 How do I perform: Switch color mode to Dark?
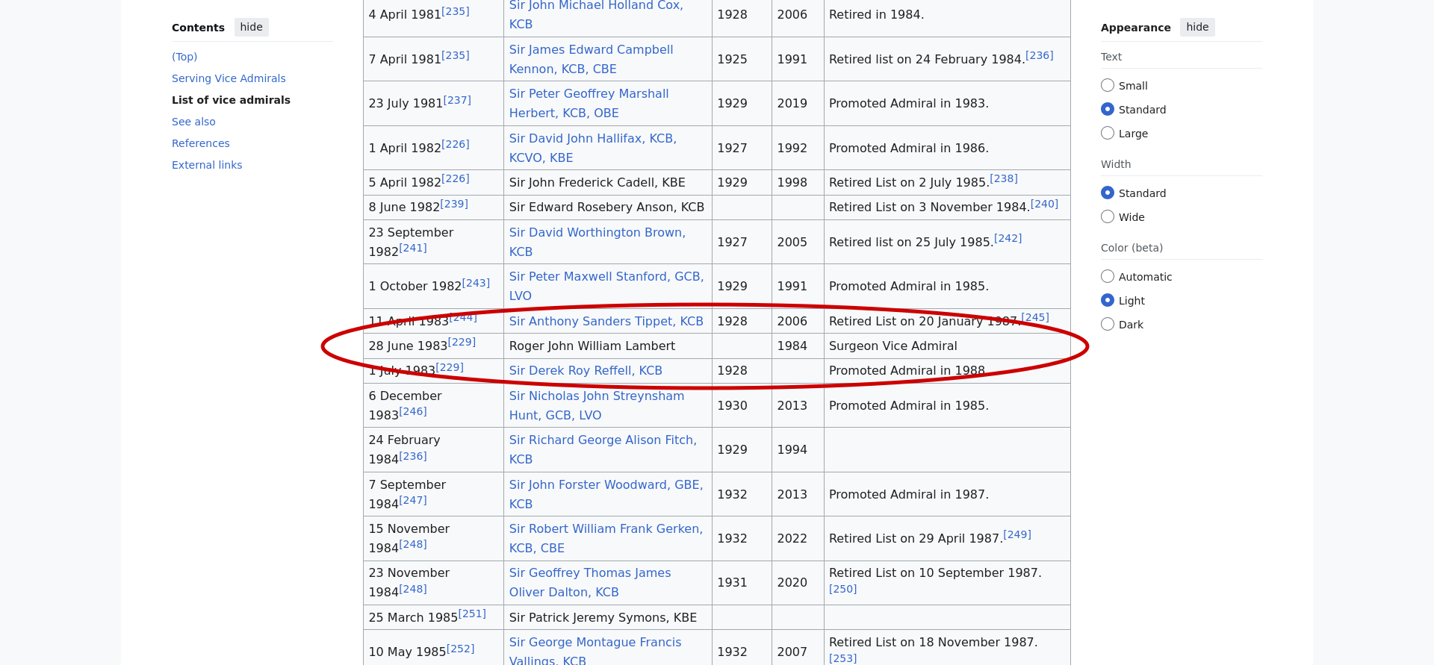click(1108, 325)
